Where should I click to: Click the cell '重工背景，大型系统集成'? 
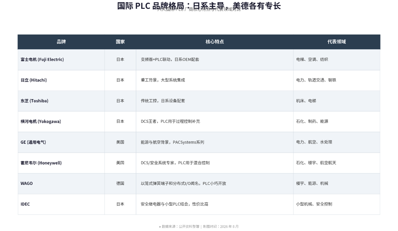click(215, 80)
